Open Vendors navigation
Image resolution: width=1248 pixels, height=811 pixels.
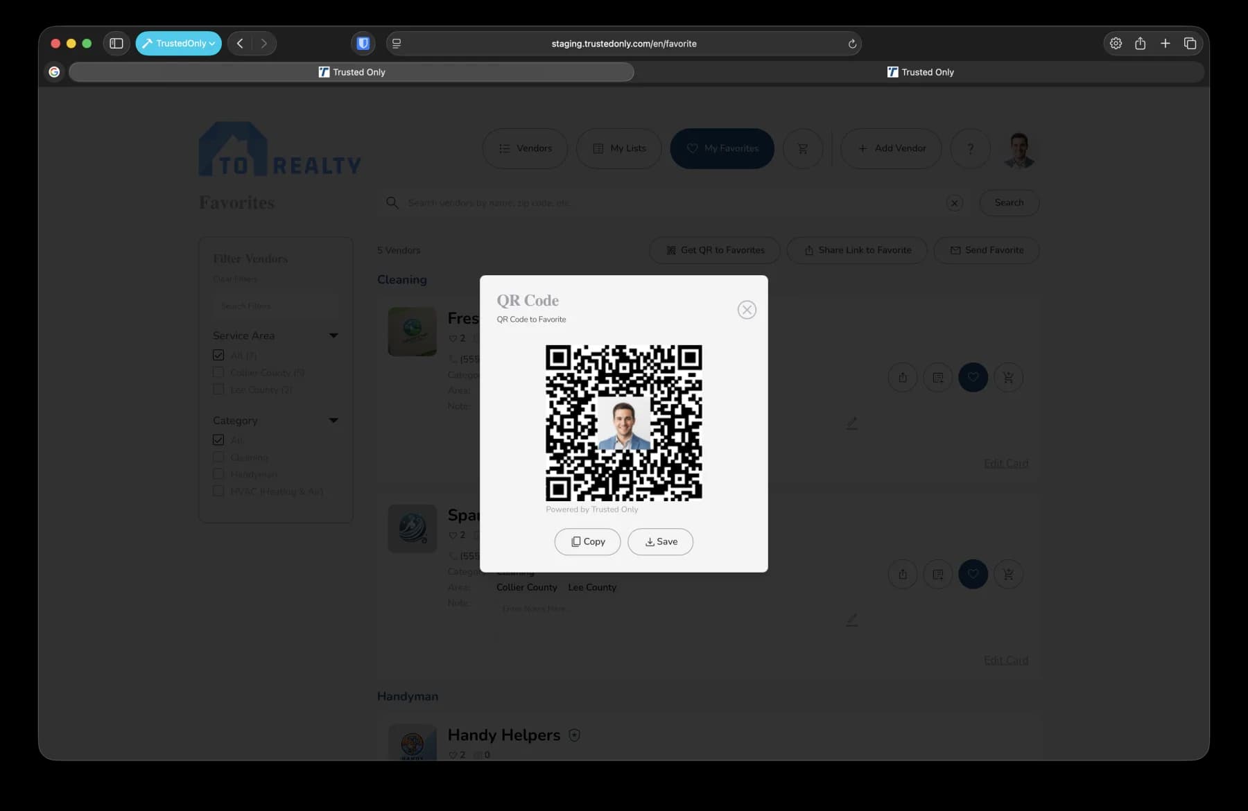(525, 148)
